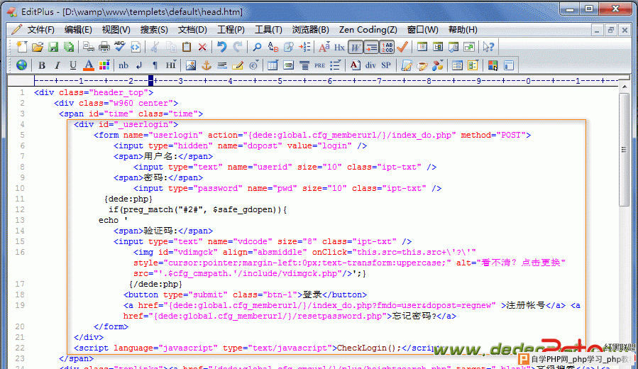The image size is (638, 369).
Task: Paste from clipboard
Action: [x=187, y=48]
